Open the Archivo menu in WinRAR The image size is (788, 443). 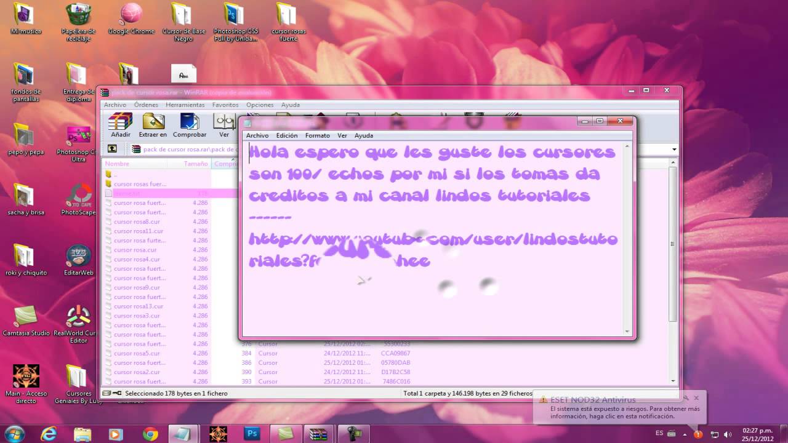pyautogui.click(x=115, y=105)
